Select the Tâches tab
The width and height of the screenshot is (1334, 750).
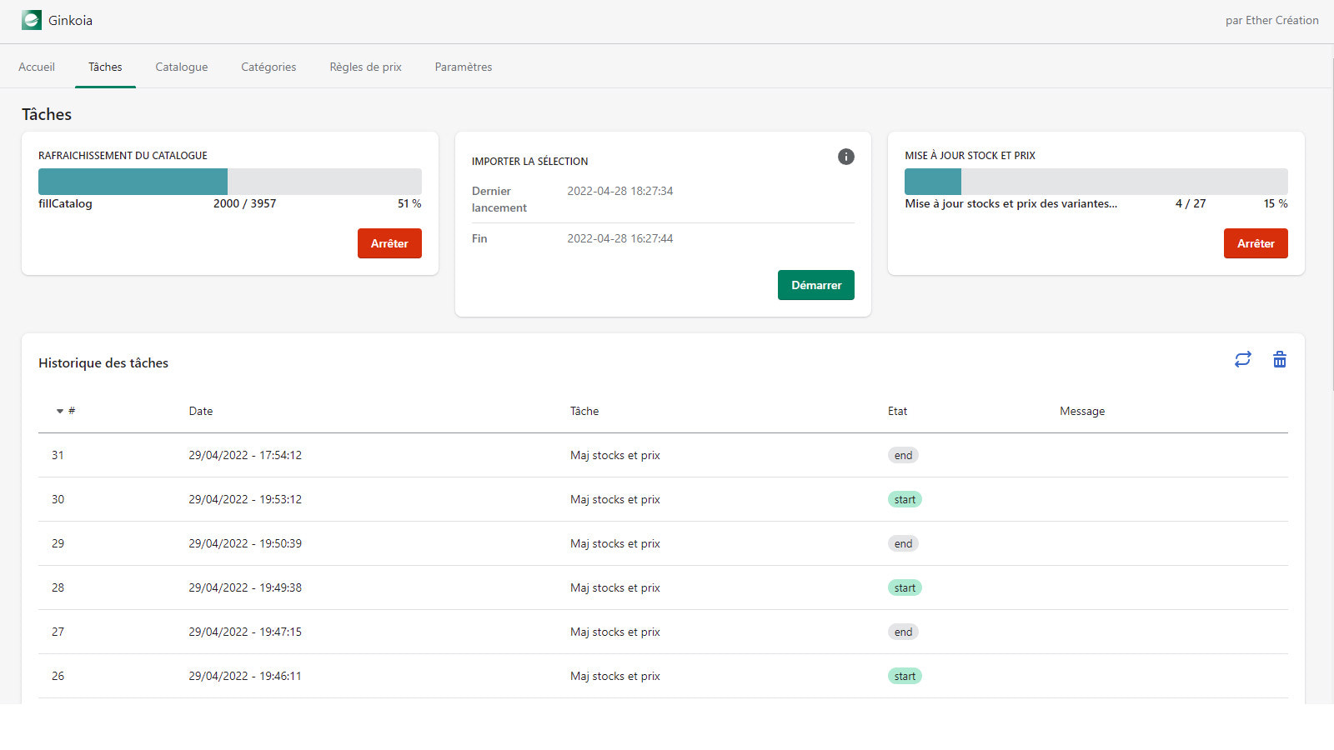(105, 67)
